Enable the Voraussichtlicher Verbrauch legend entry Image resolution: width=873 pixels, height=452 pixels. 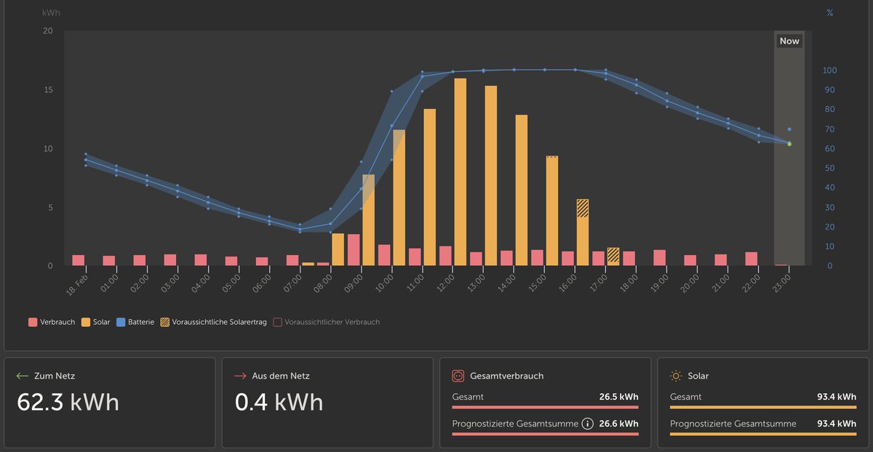pos(330,321)
